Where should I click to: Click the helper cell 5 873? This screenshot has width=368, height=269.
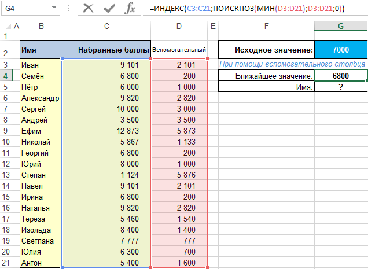tap(179, 131)
